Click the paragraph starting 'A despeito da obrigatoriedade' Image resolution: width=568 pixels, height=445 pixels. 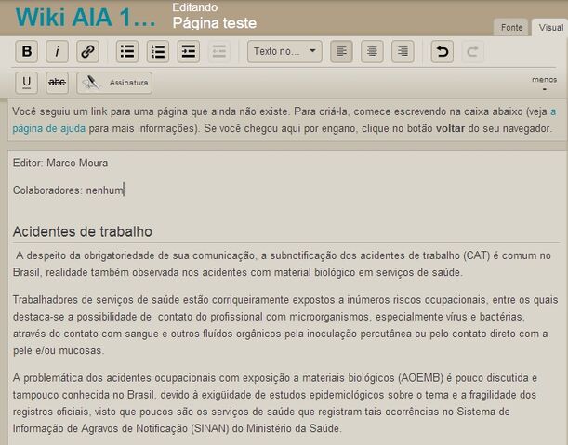point(282,264)
